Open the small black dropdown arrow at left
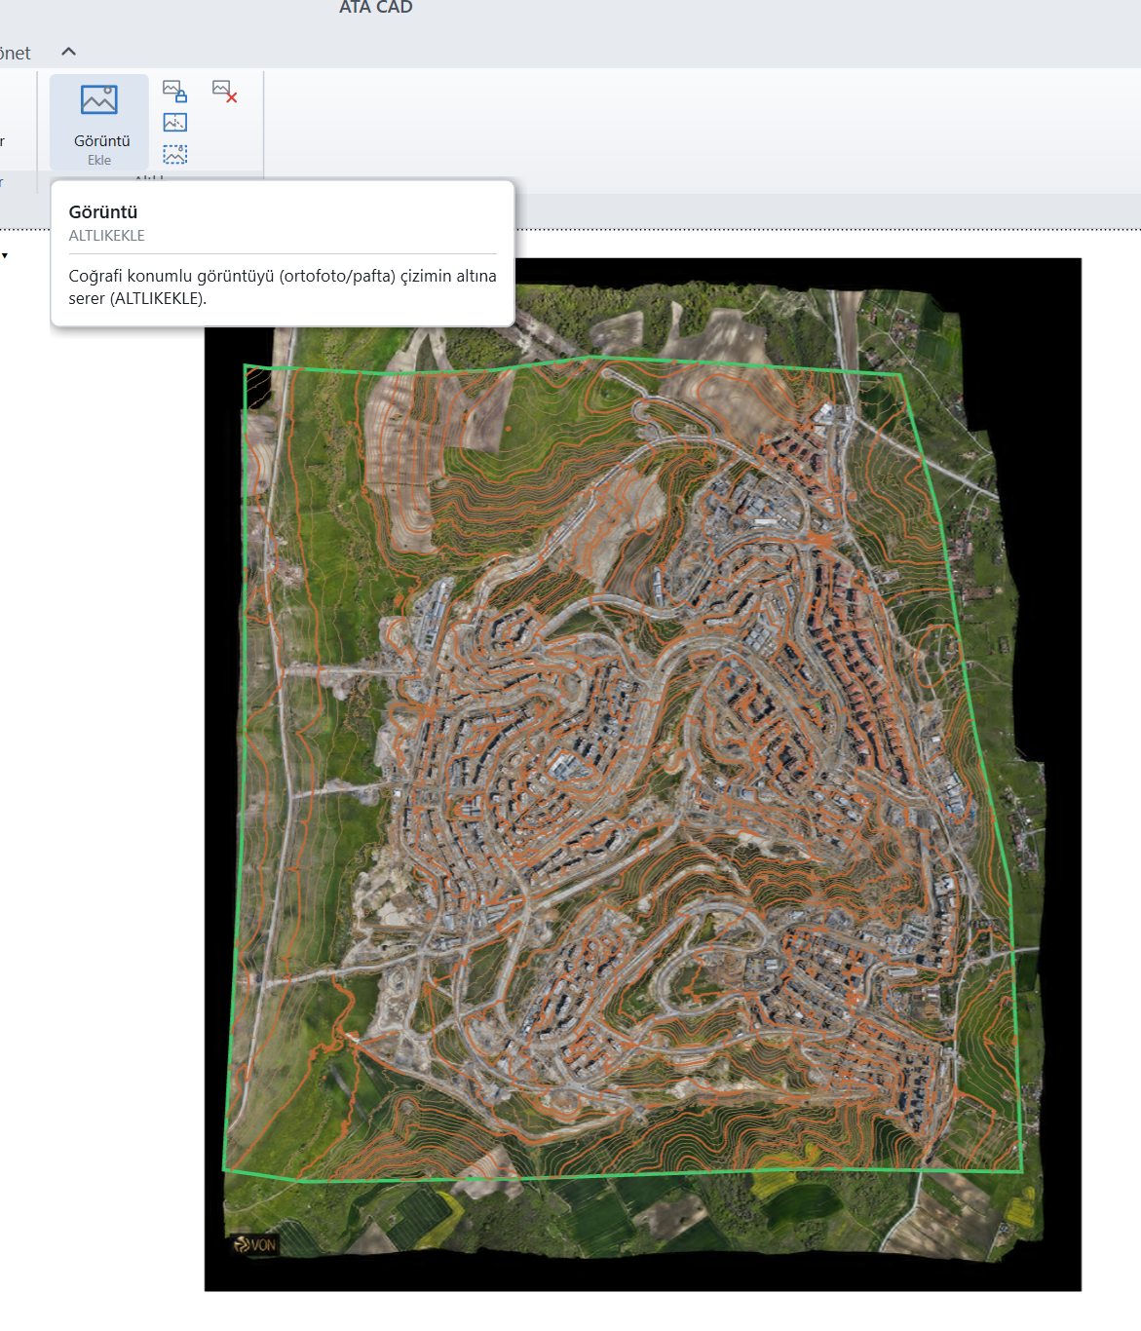This screenshot has height=1331, width=1141. pos(5,255)
